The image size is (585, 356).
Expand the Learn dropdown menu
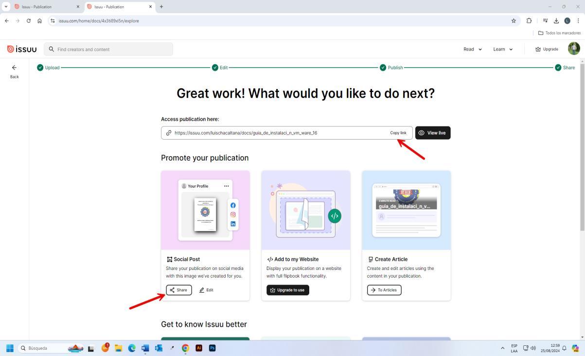click(x=503, y=49)
